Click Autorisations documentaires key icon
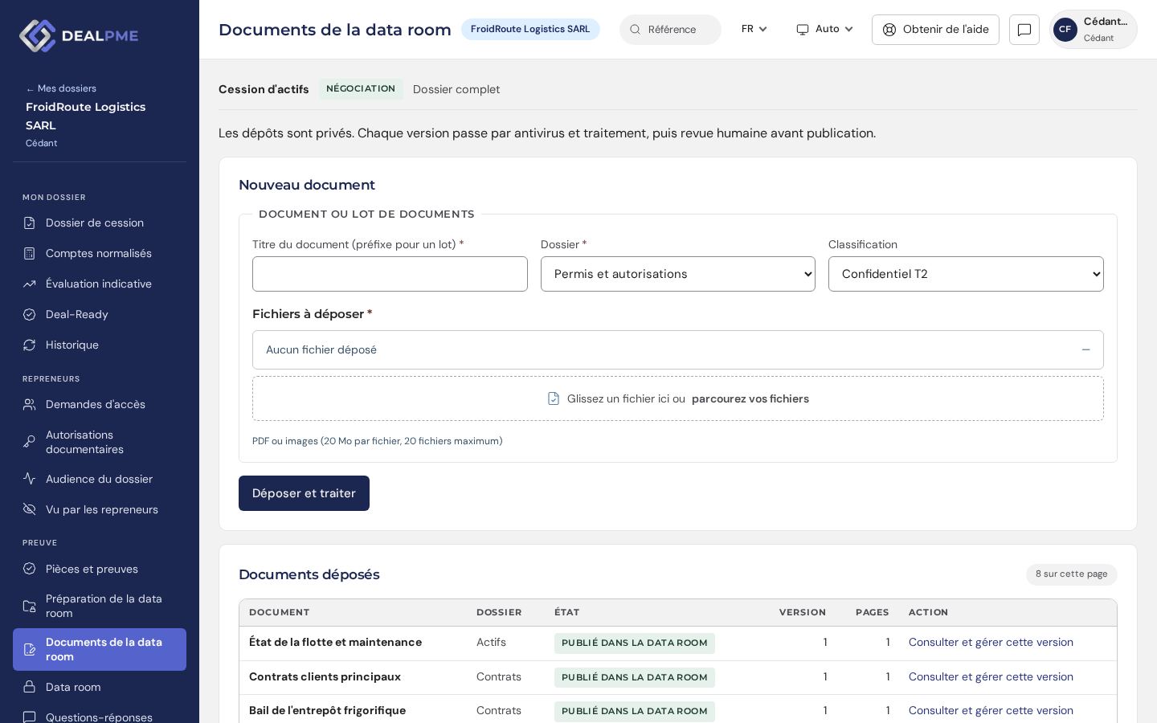Image resolution: width=1157 pixels, height=723 pixels. coord(30,442)
